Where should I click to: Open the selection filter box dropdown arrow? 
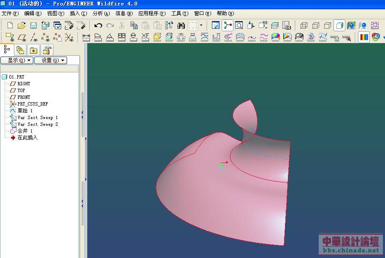click(x=201, y=25)
